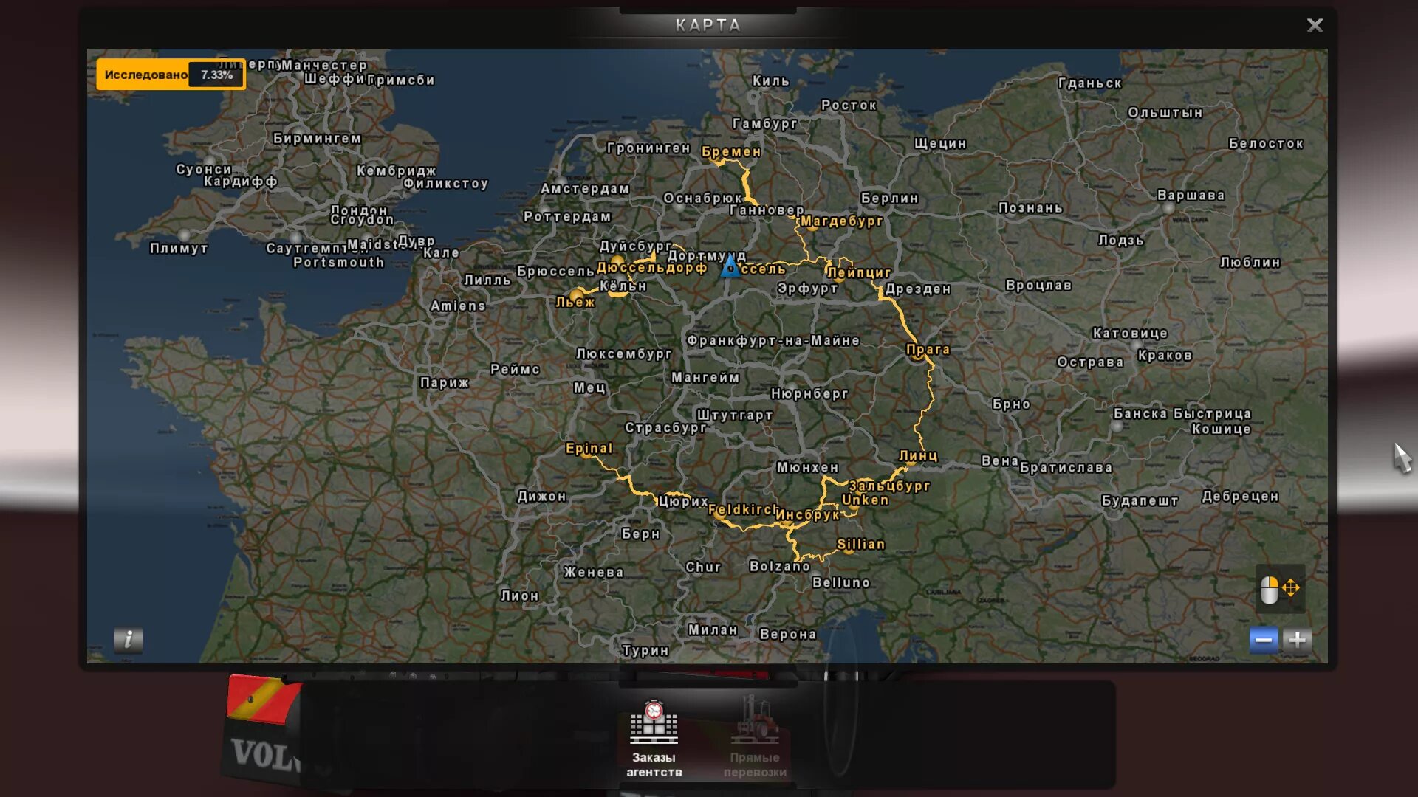Zoom in with the plus button
Image resolution: width=1418 pixels, height=797 pixels.
coord(1297,640)
